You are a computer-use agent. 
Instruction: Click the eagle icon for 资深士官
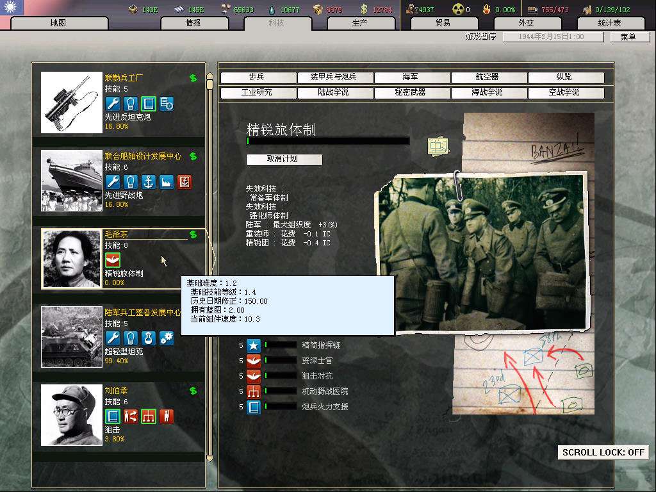(254, 361)
